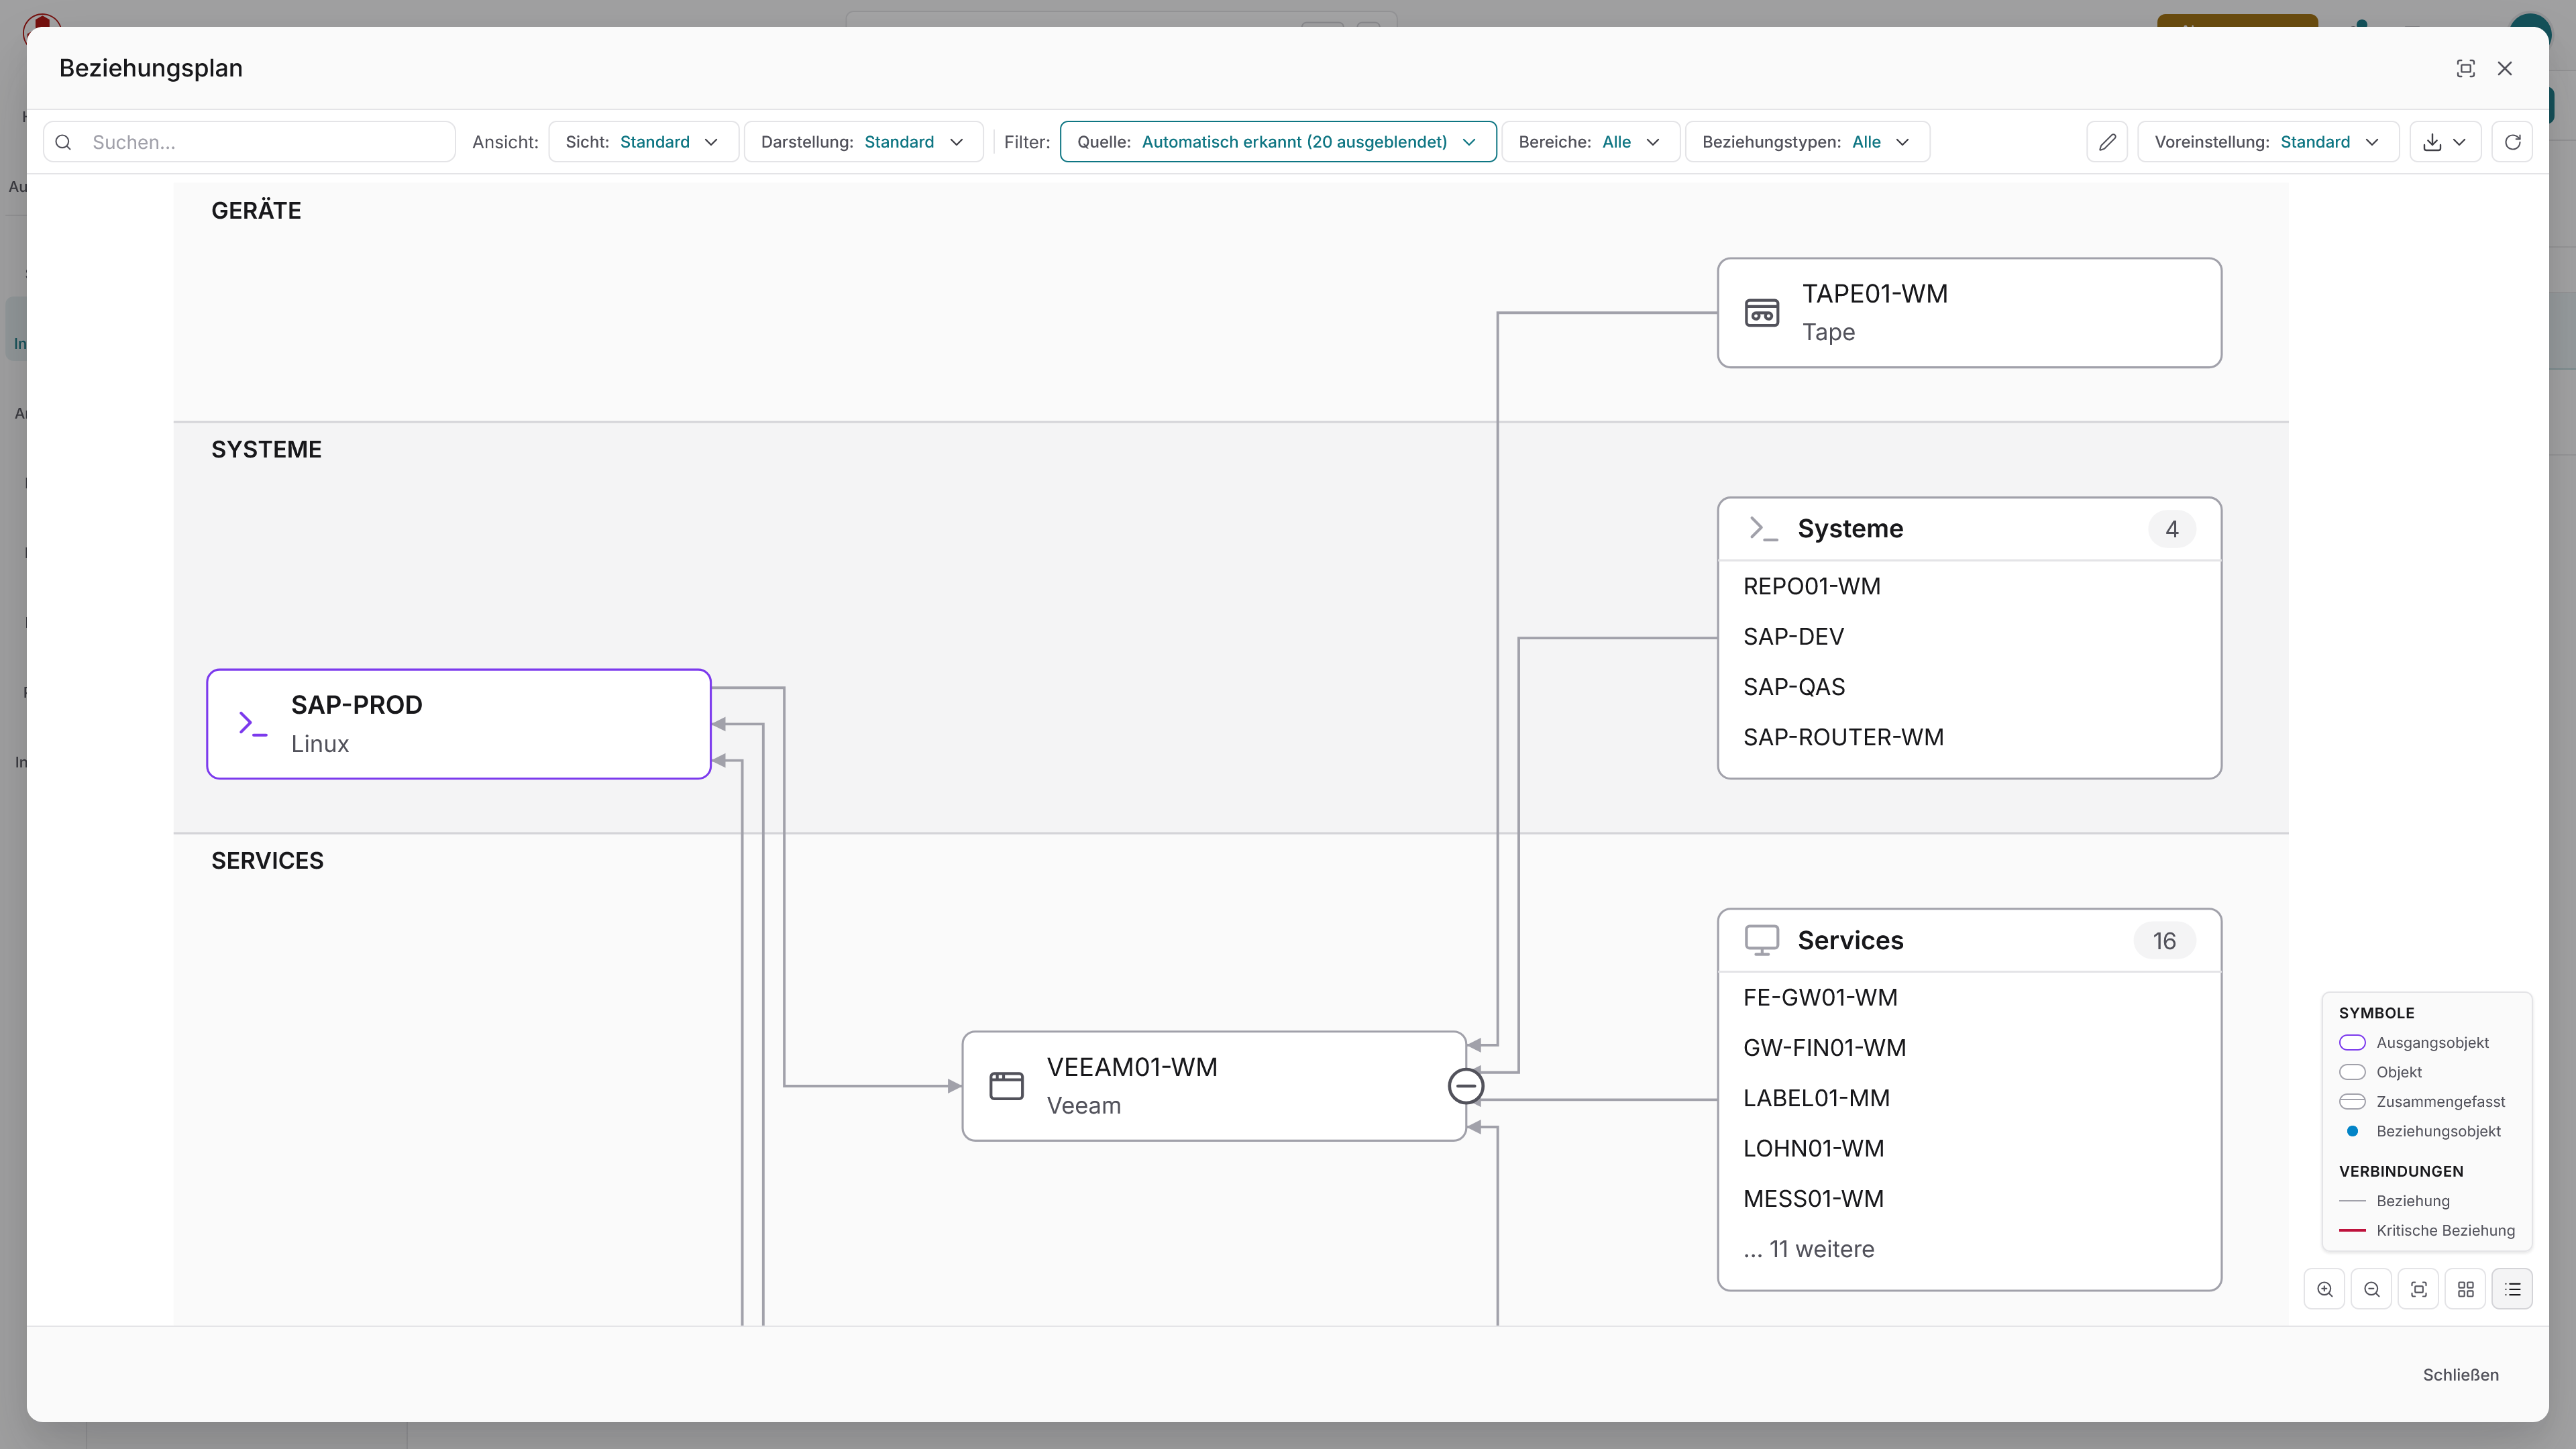
Task: Click '... 11 weitere' in Services group
Action: 1808,1249
